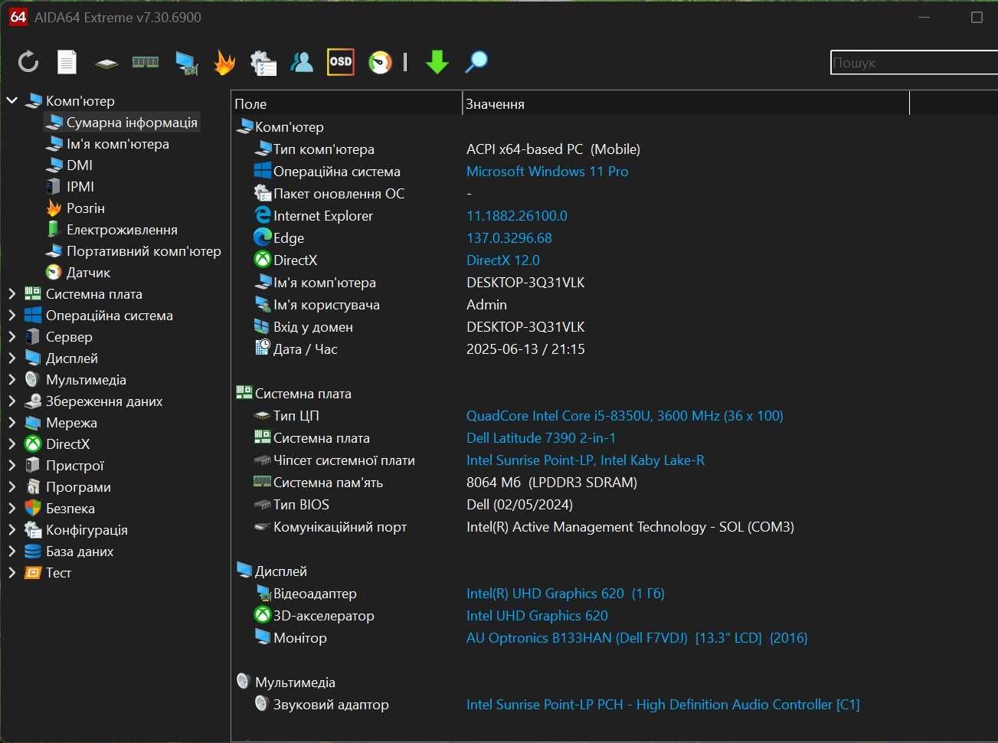This screenshot has width=998, height=743.
Task: Expand the Мережа tree node
Action: click(11, 422)
